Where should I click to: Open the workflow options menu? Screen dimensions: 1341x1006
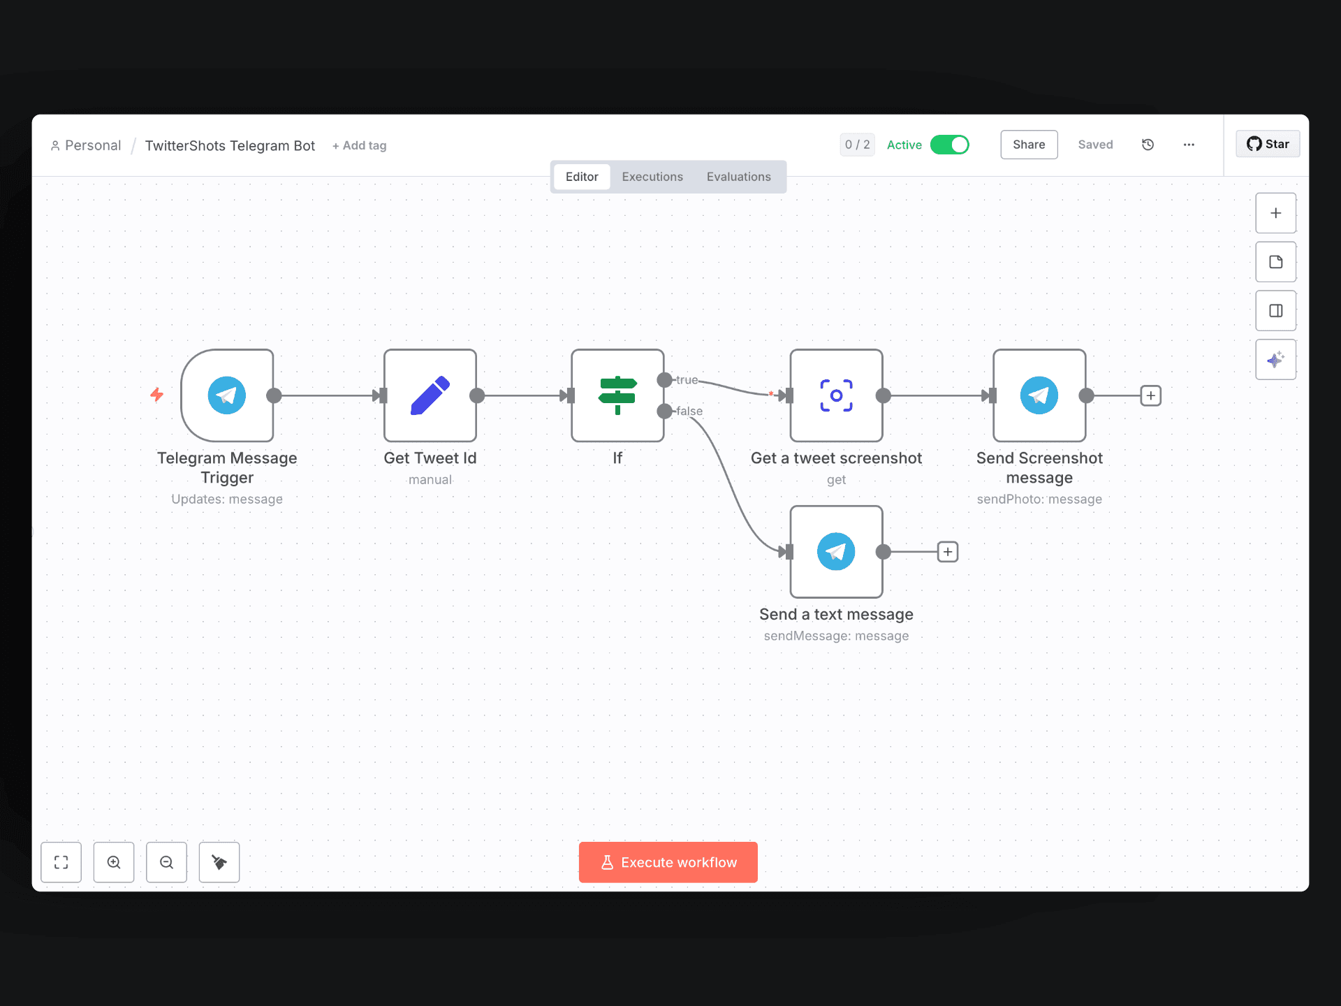[x=1189, y=145]
